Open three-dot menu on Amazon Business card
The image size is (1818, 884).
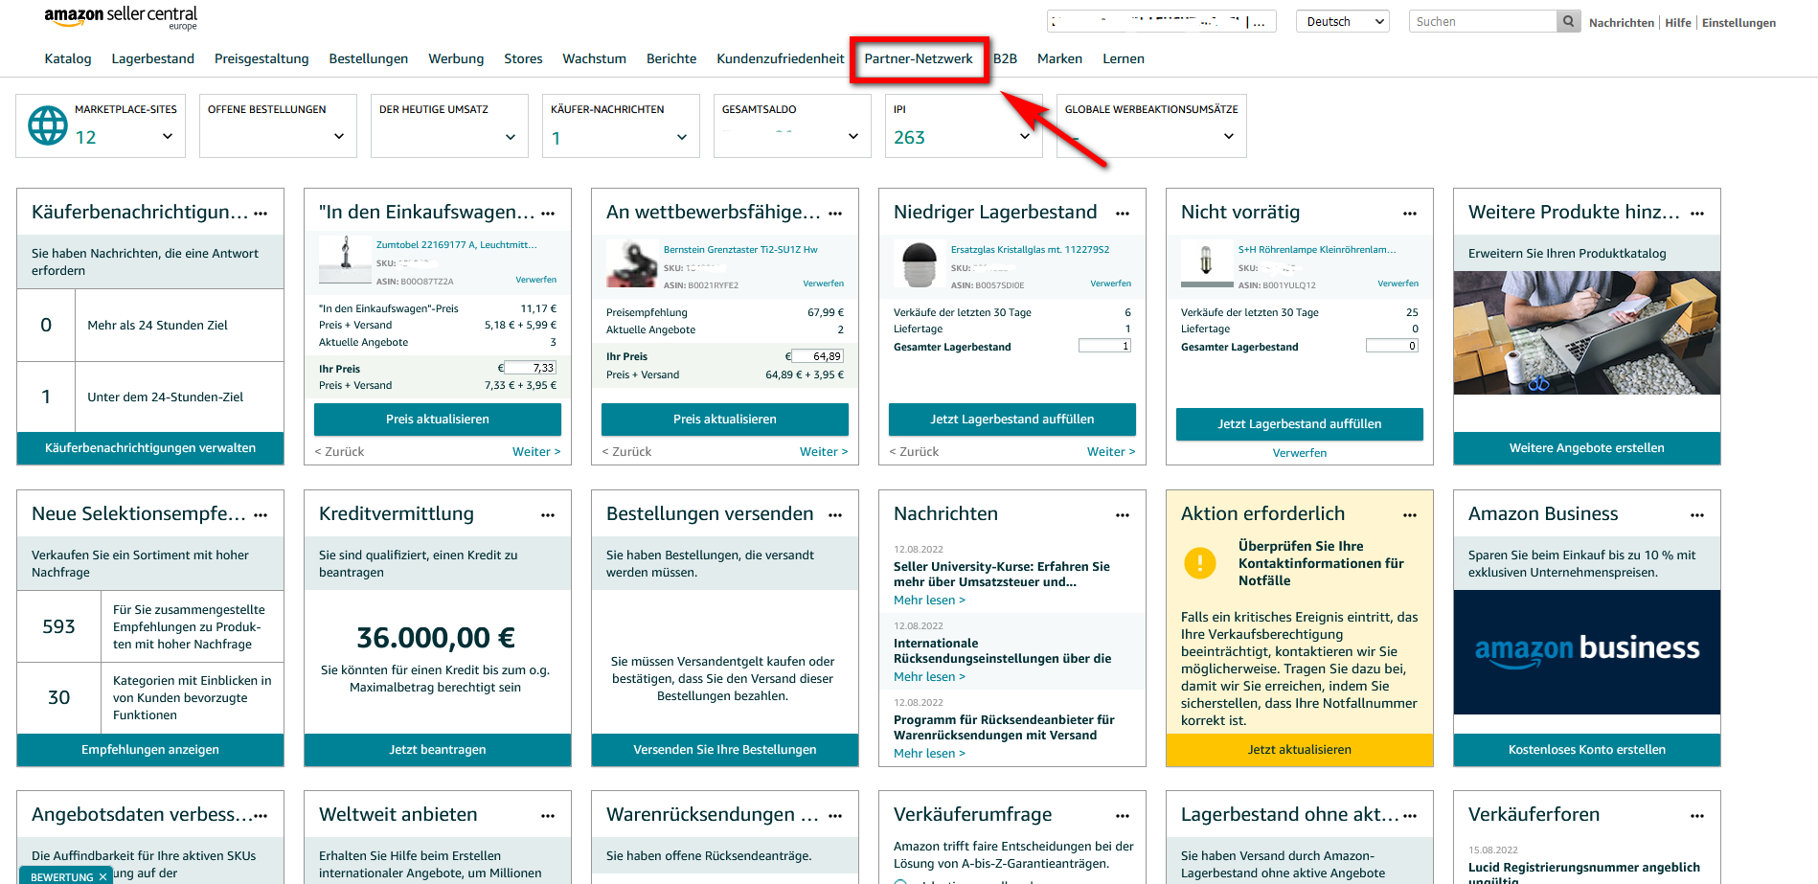[x=1696, y=515]
